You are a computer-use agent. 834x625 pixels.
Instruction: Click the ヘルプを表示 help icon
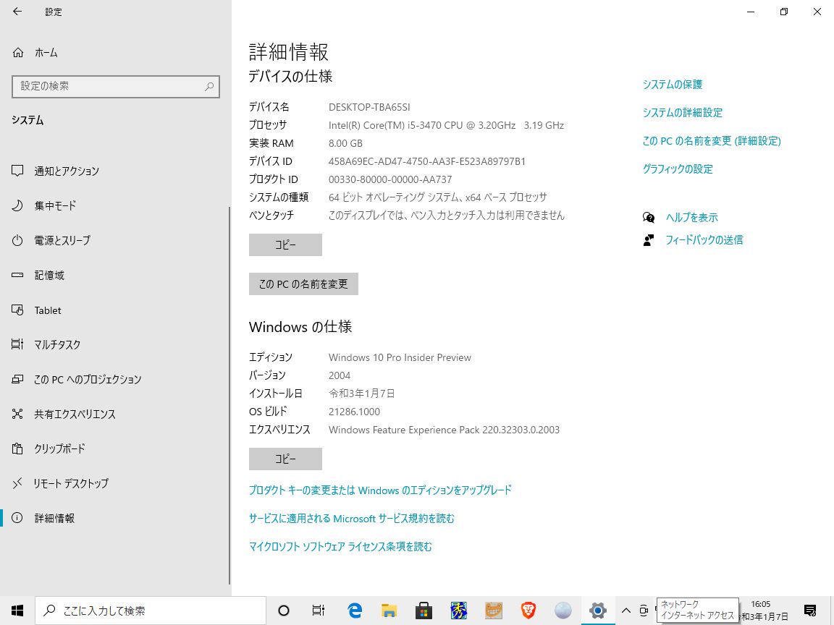647,217
